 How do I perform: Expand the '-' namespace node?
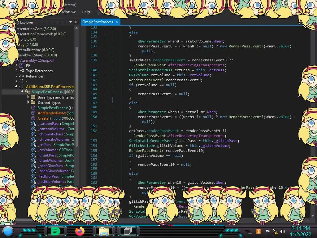pyautogui.click(x=16, y=81)
